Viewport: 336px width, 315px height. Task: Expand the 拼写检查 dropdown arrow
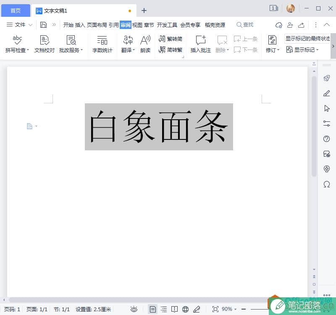tap(28, 50)
